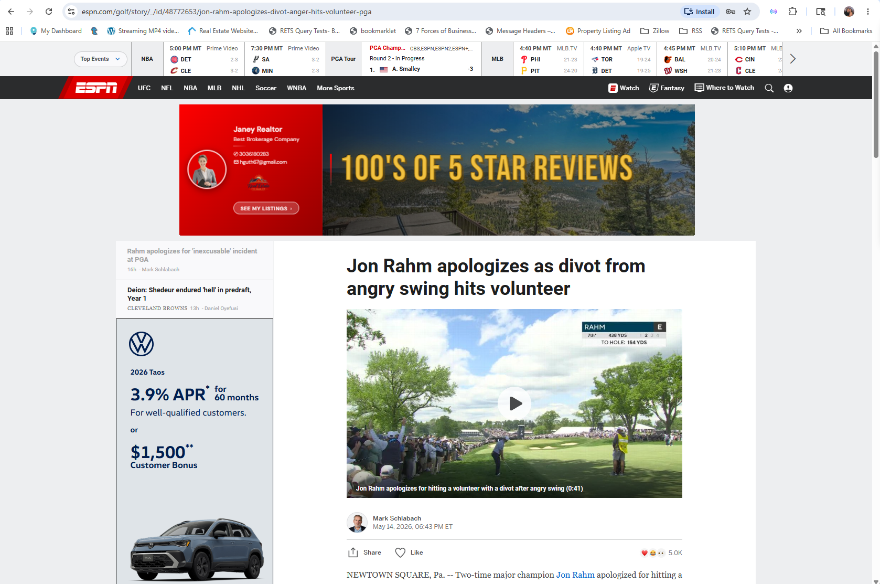Open the ESPN user account icon
880x584 pixels.
pos(788,88)
